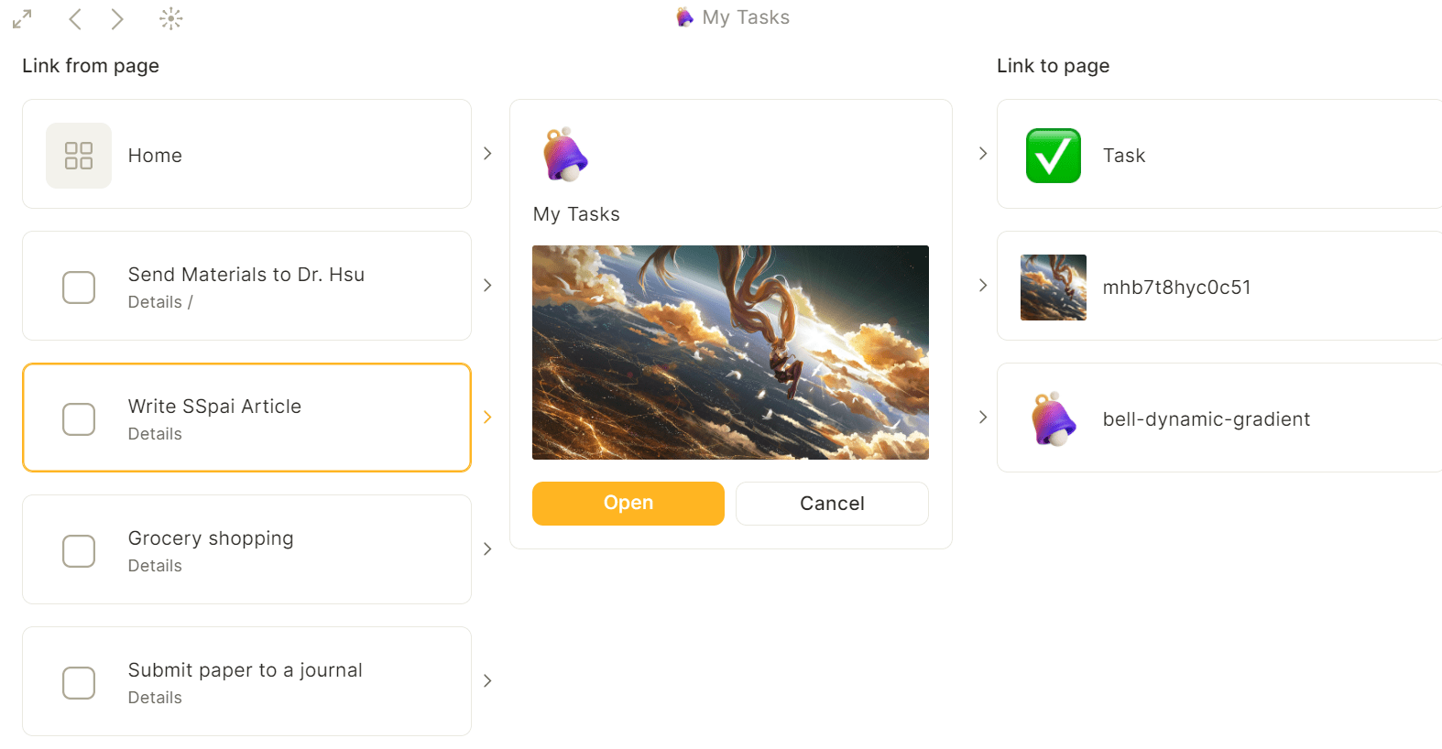Viewport: 1442px width, 749px height.
Task: Click the green checkmark Task icon
Action: pyautogui.click(x=1054, y=156)
